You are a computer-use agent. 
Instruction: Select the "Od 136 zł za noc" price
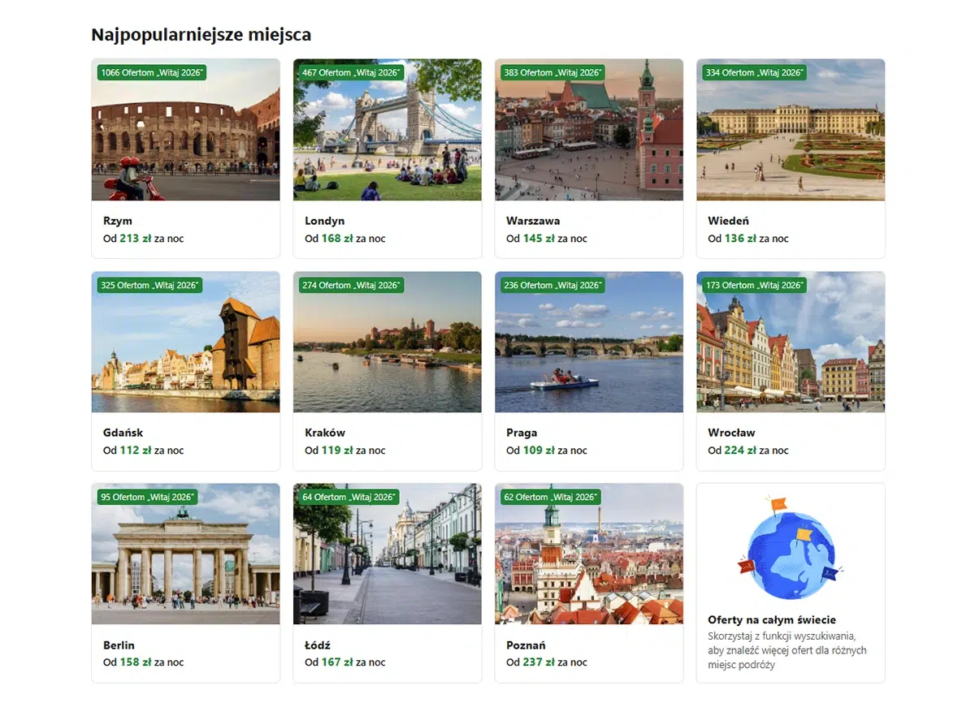[x=748, y=239]
